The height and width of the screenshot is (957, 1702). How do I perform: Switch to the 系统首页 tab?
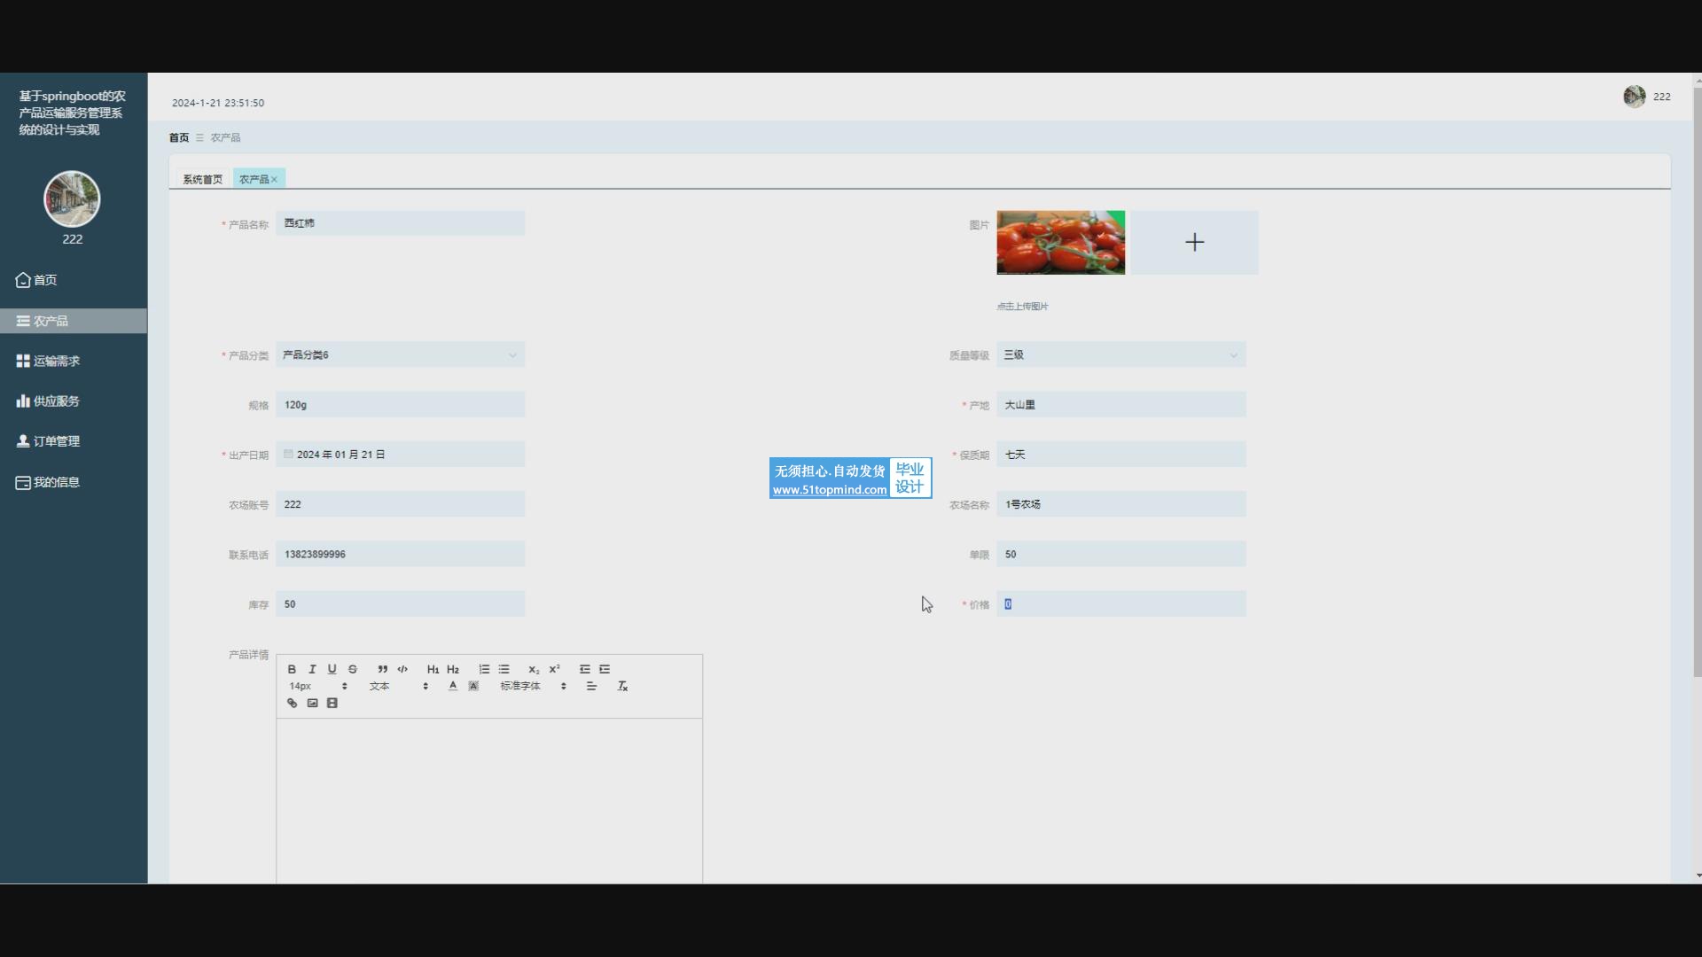click(x=202, y=179)
